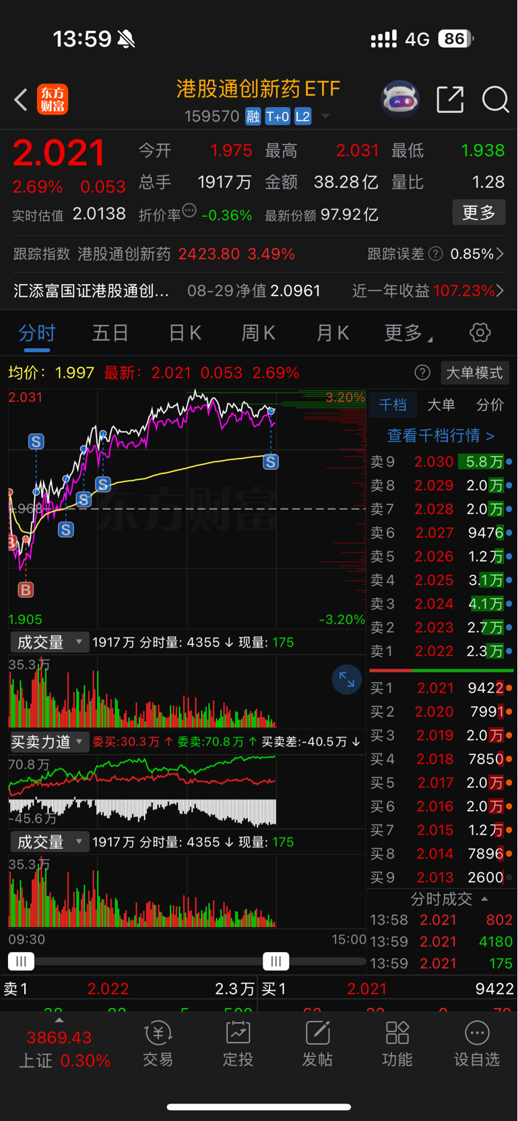The width and height of the screenshot is (518, 1121).
Task: Grab the left timeline range handle
Action: (21, 961)
